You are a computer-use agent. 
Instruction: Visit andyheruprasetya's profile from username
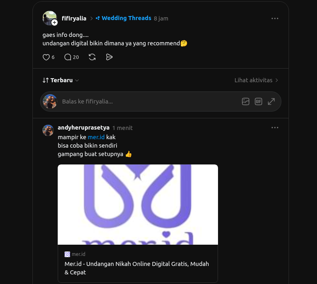pyautogui.click(x=83, y=128)
